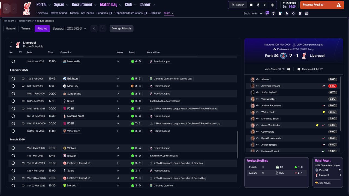The height and width of the screenshot is (196, 349).
Task: Click the bookmark icon beside Search
Action: click(251, 5)
